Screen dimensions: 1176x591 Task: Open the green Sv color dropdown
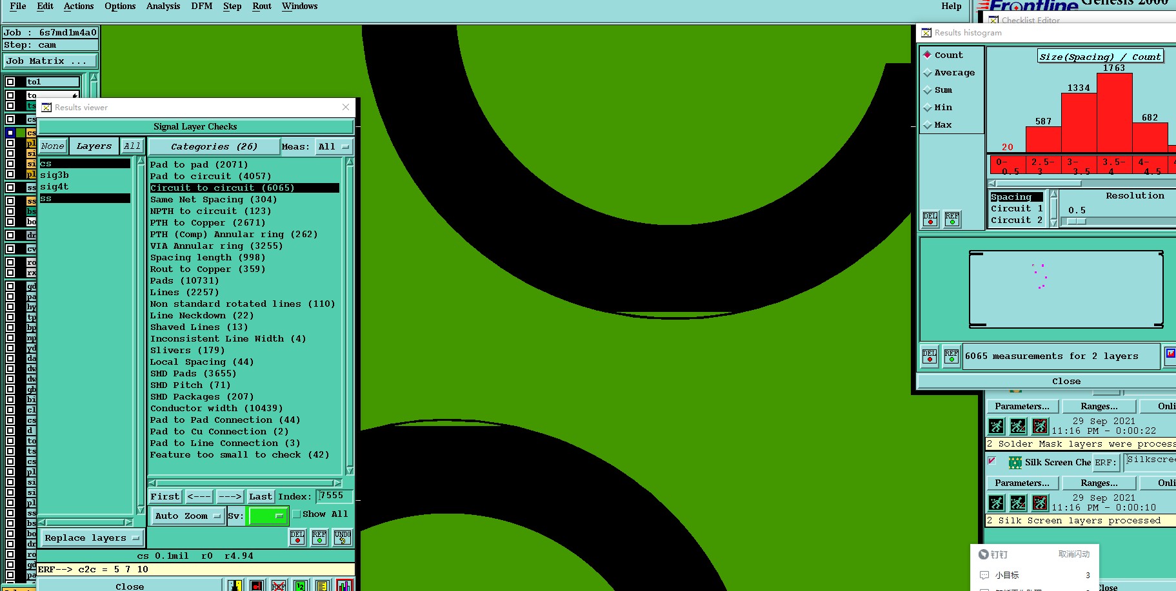267,516
